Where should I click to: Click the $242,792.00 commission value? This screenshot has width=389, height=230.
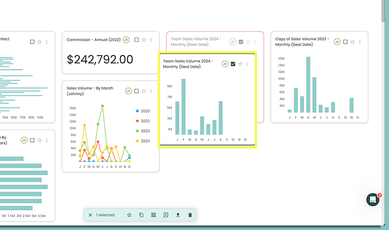[100, 59]
